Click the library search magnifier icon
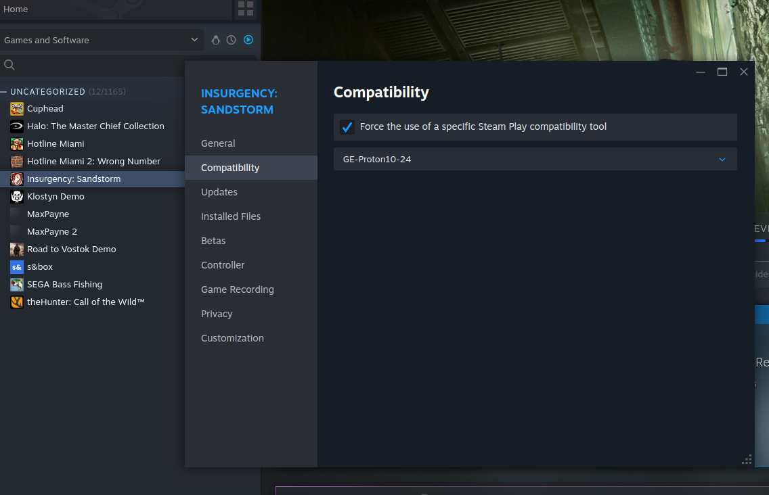Image resolution: width=769 pixels, height=495 pixels. (9, 65)
